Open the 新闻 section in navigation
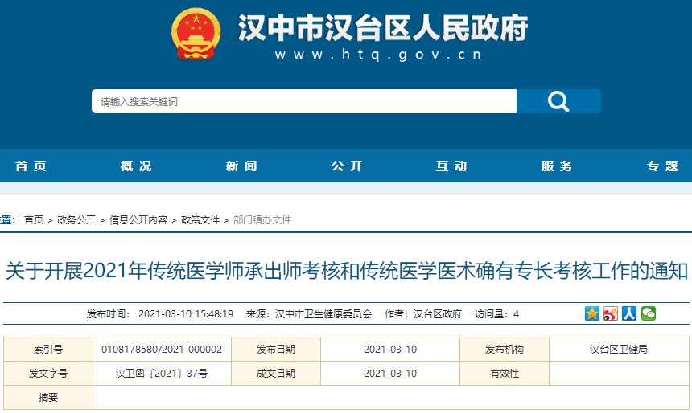 coord(241,166)
